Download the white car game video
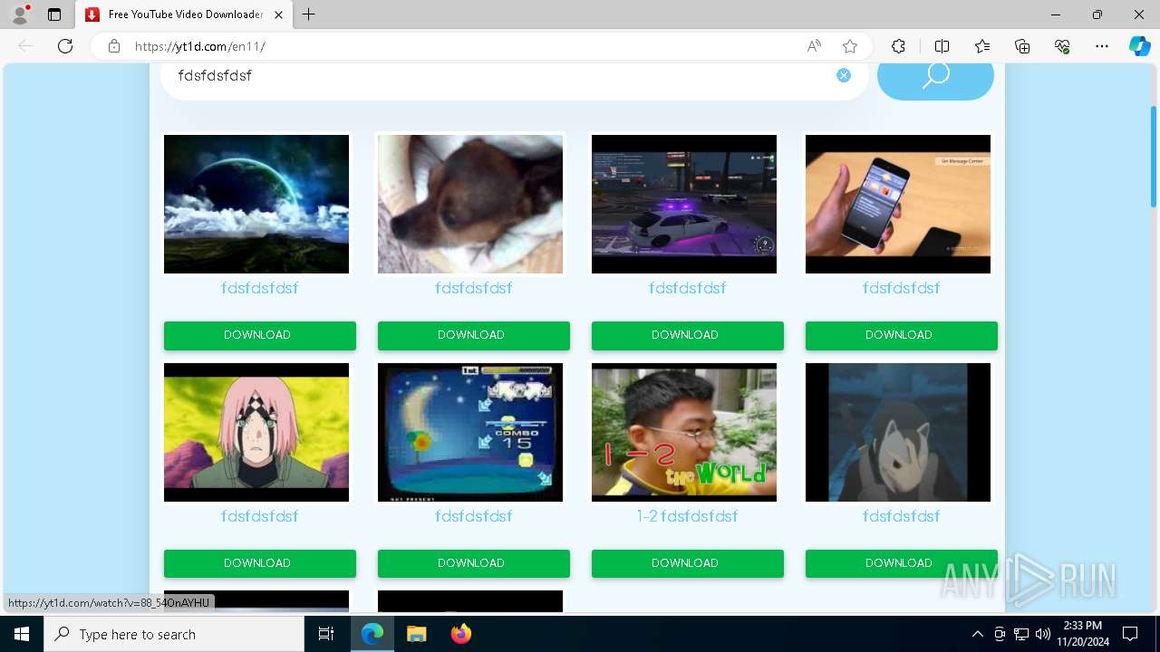Screen dimensions: 1160x652 point(688,335)
